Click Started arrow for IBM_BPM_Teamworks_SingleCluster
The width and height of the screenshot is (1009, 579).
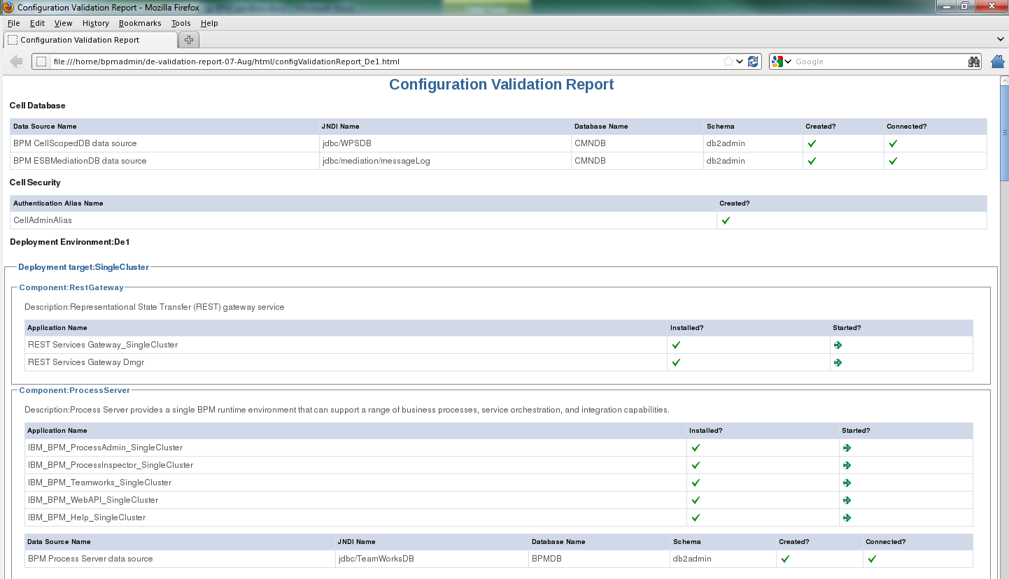[x=847, y=482]
